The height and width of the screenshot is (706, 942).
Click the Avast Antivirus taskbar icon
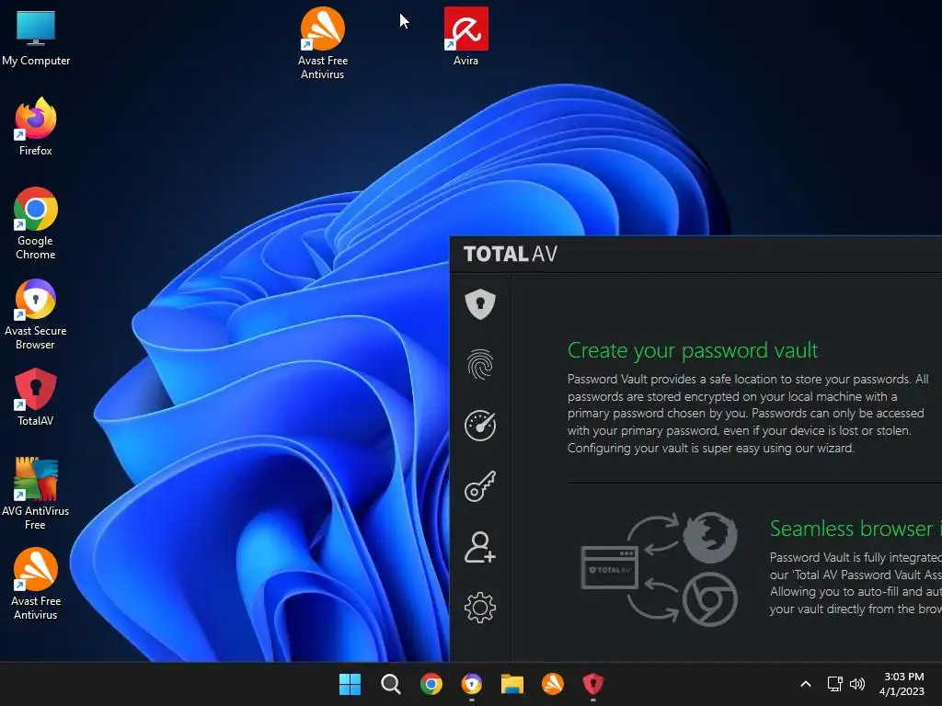(553, 684)
